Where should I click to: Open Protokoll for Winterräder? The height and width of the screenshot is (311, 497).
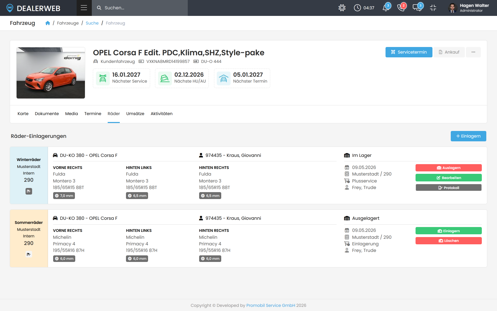click(448, 188)
